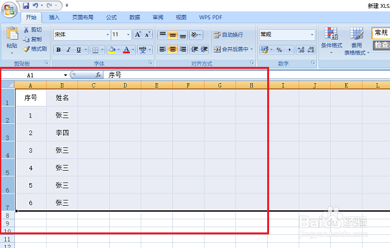Decrease font size with shrink font icon
The image size is (390, 248).
pos(148,34)
